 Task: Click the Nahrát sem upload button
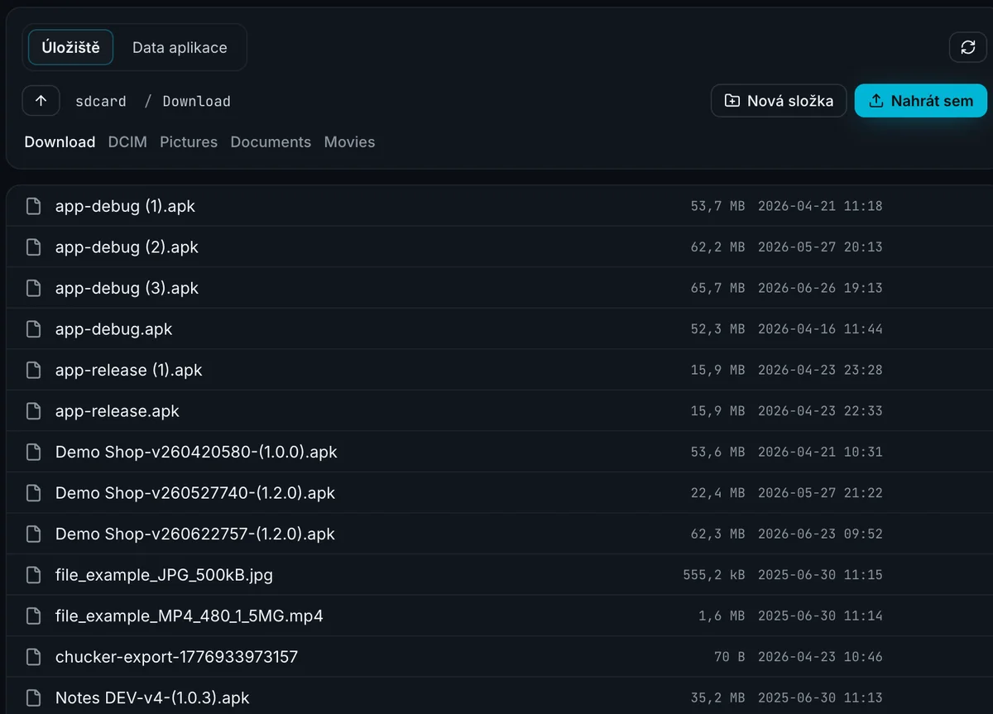921,101
